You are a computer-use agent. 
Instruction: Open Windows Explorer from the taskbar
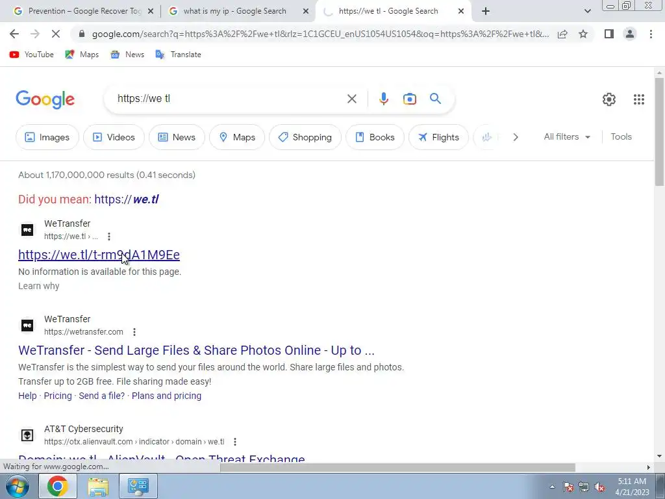tap(98, 486)
